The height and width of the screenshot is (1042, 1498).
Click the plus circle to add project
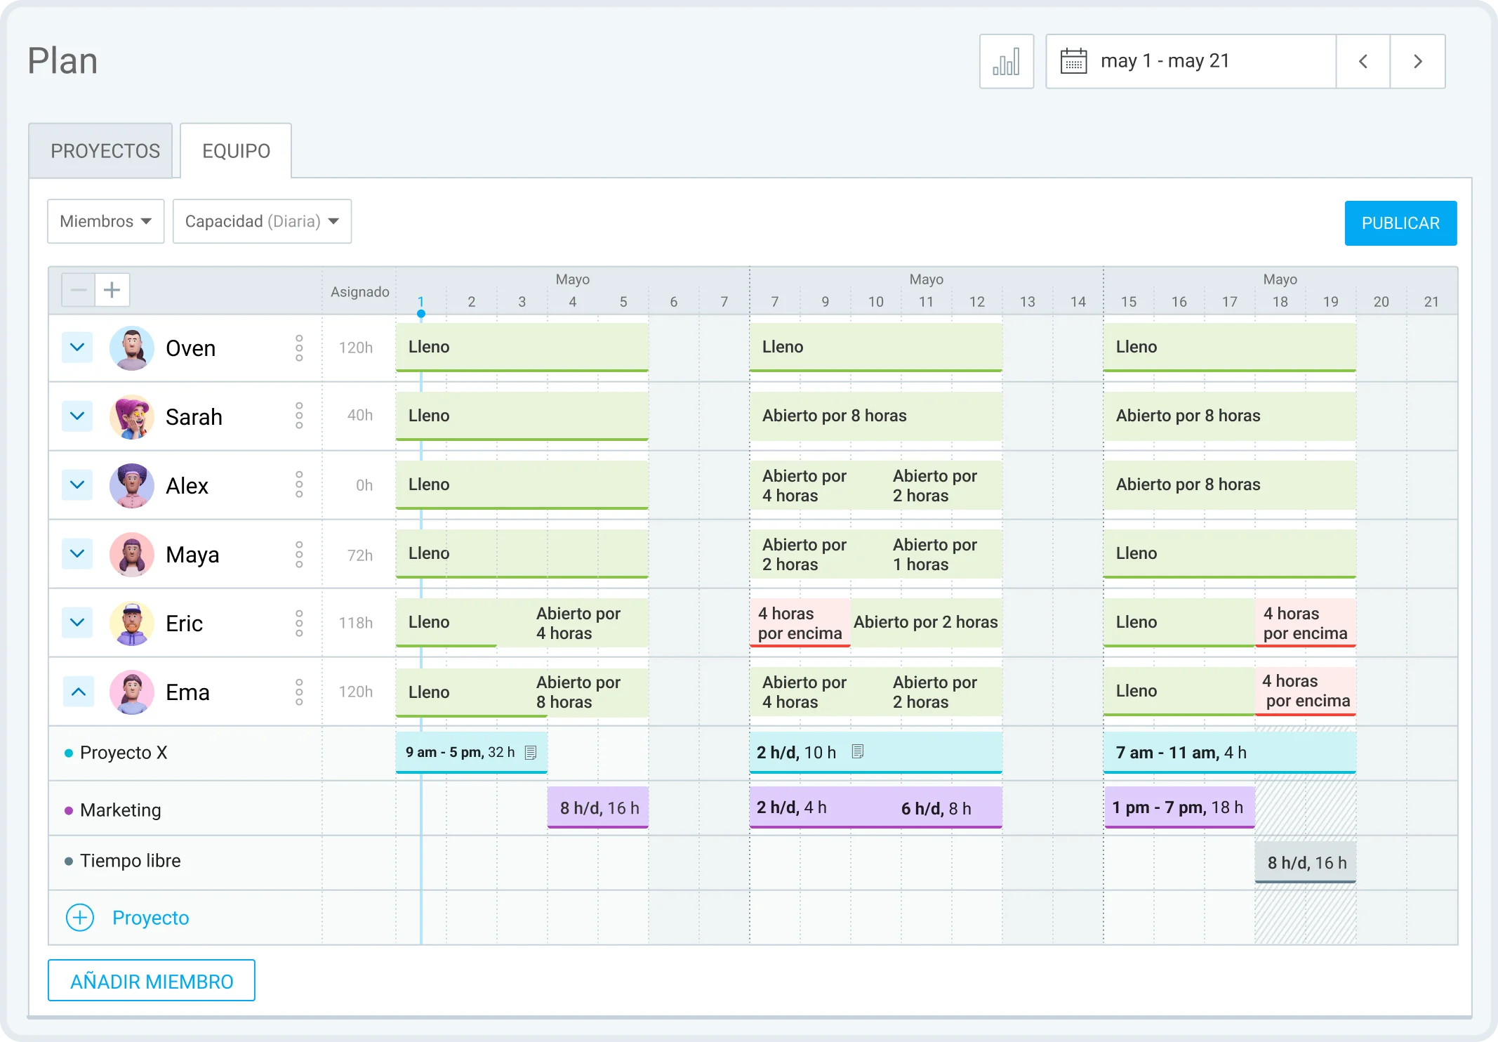pos(80,917)
